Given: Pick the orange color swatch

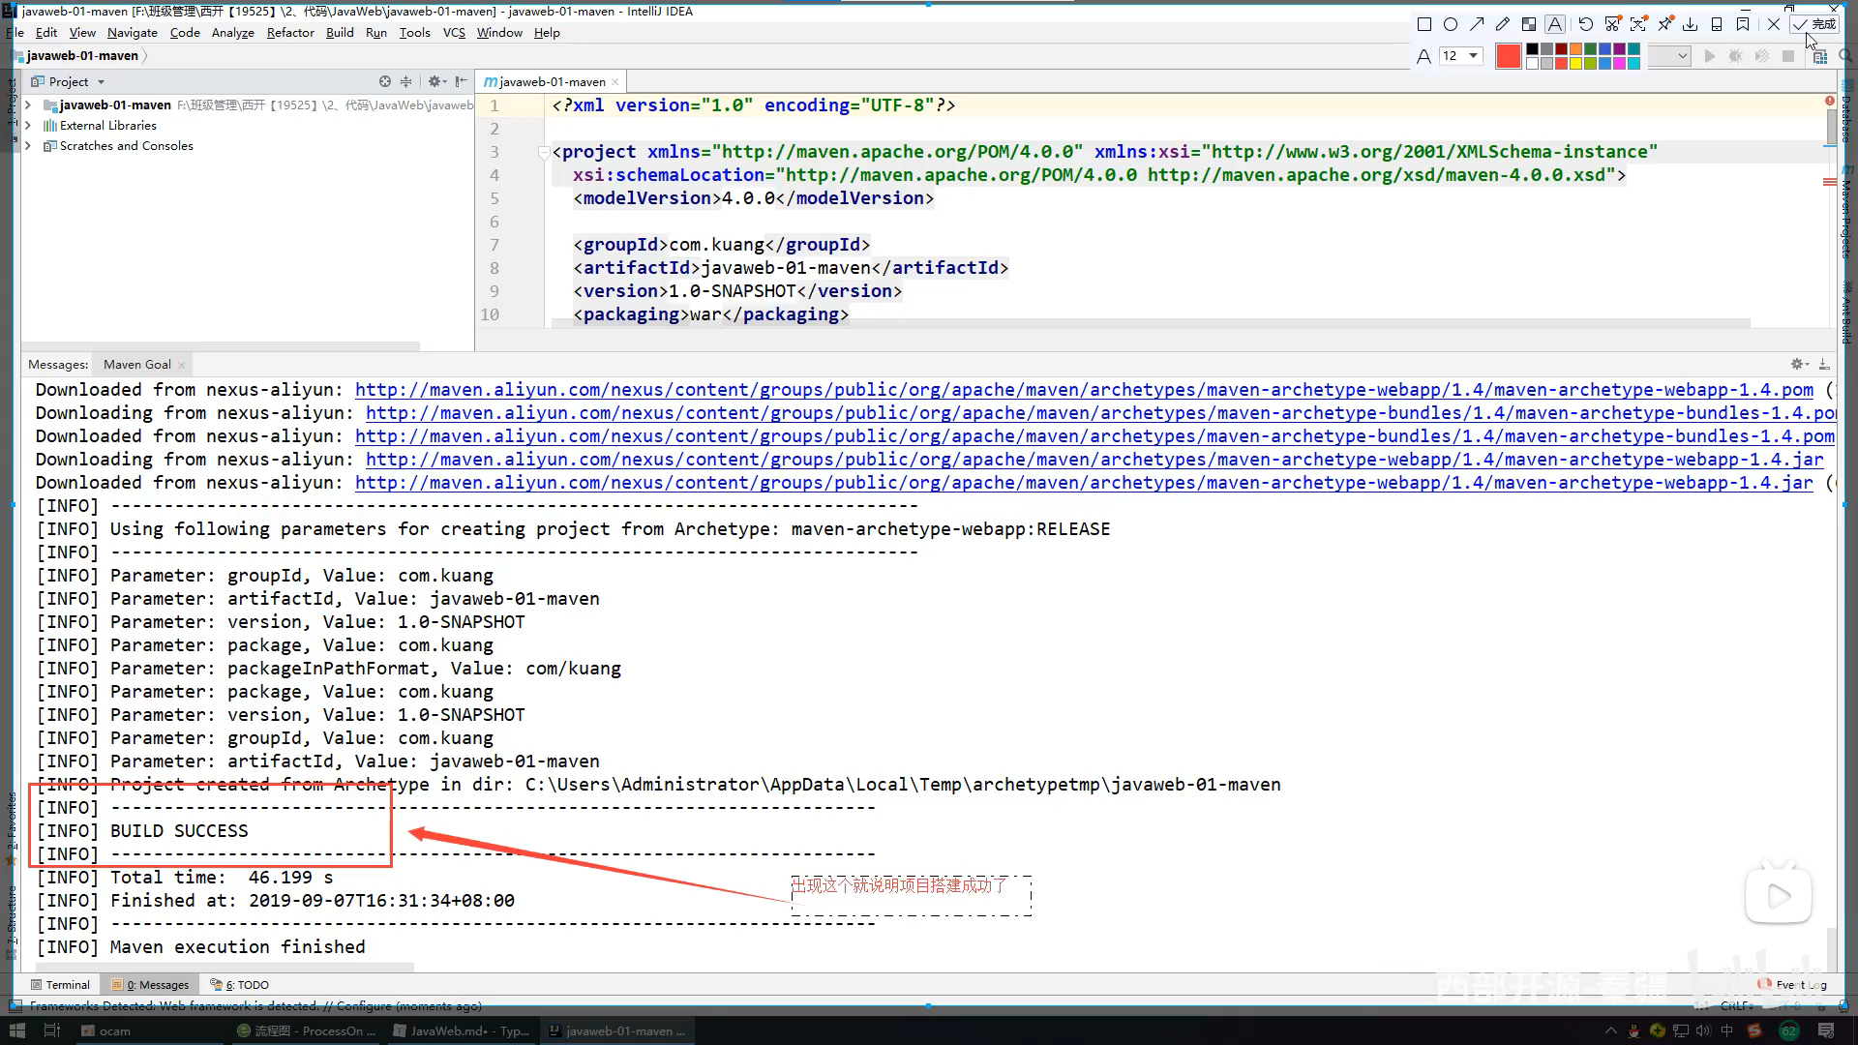Looking at the screenshot, I should pyautogui.click(x=1575, y=49).
